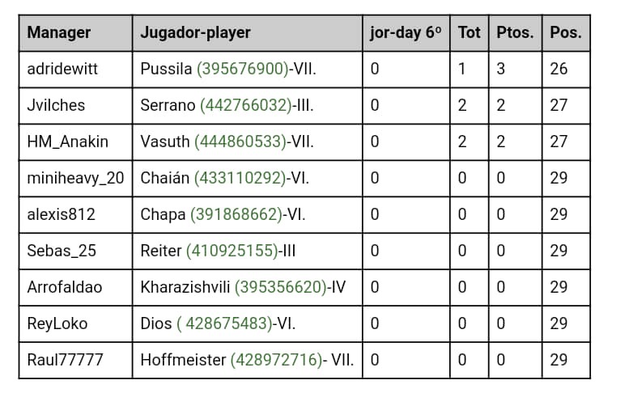The image size is (629, 393).
Task: Click manager name miniheavy_20
Action: point(75,178)
